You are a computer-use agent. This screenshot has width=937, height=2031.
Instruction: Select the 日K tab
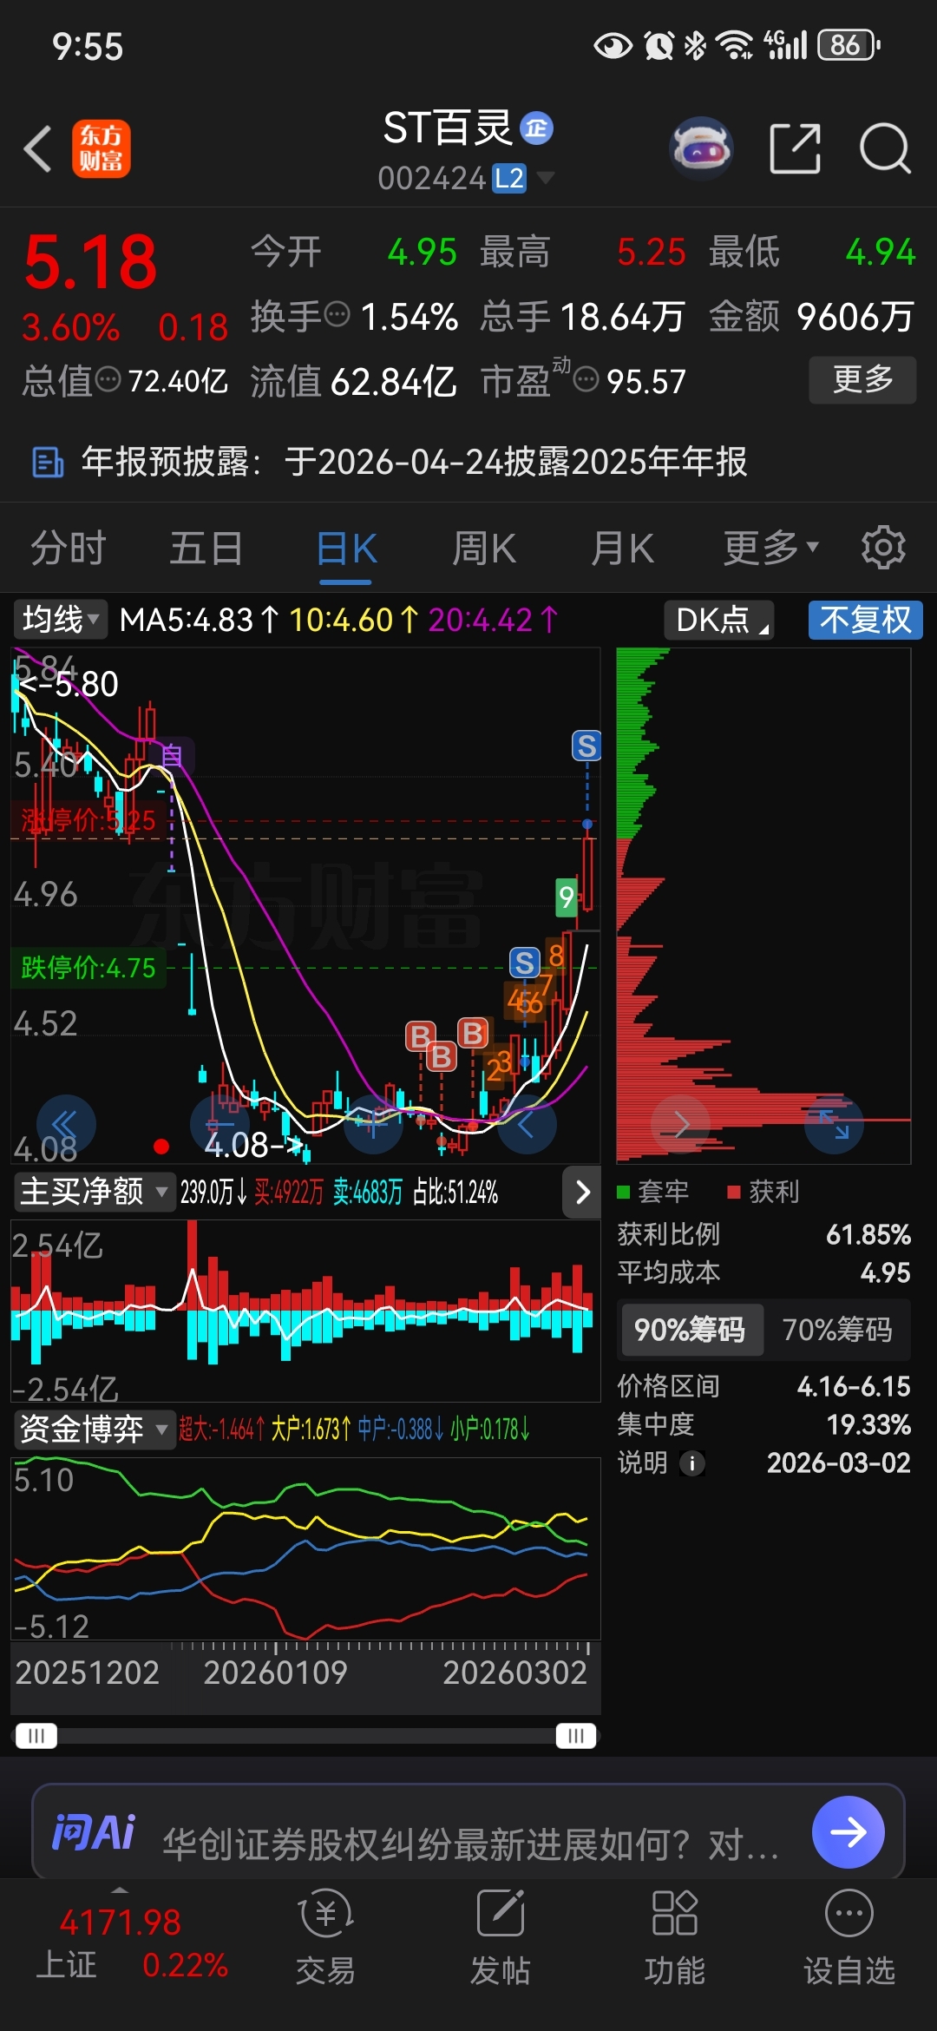point(345,549)
